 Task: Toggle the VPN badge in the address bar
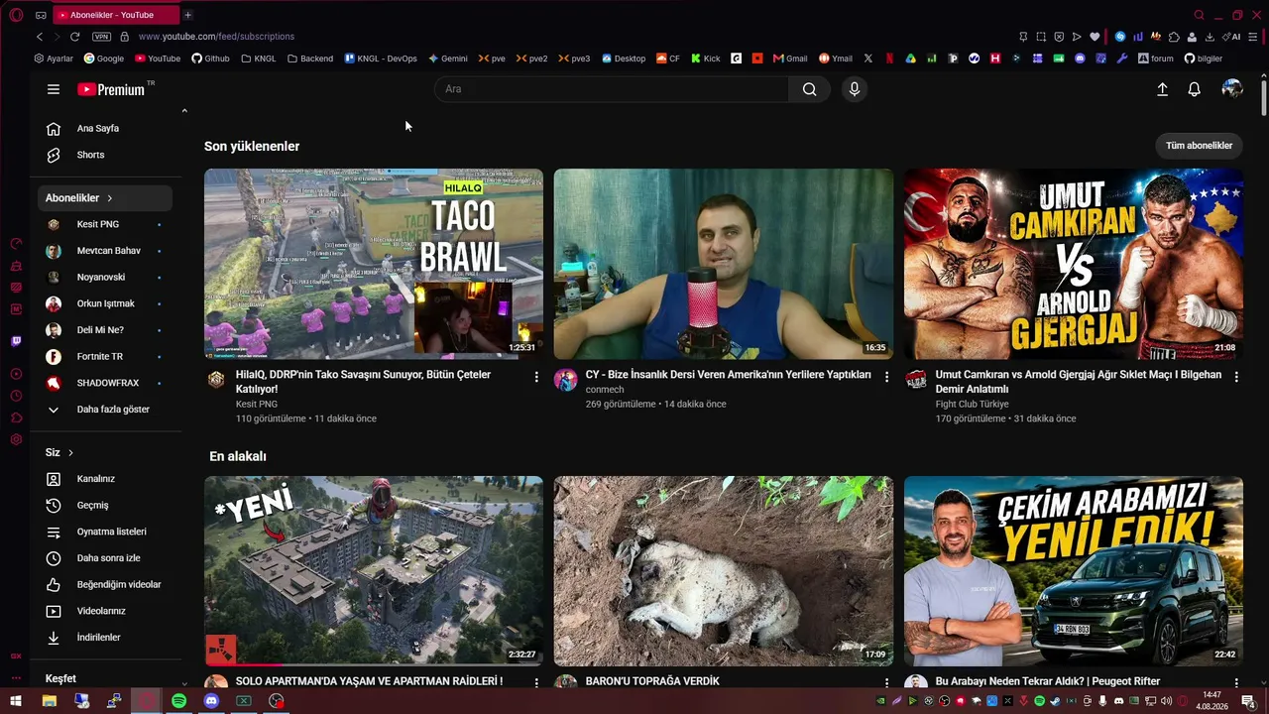tap(101, 37)
